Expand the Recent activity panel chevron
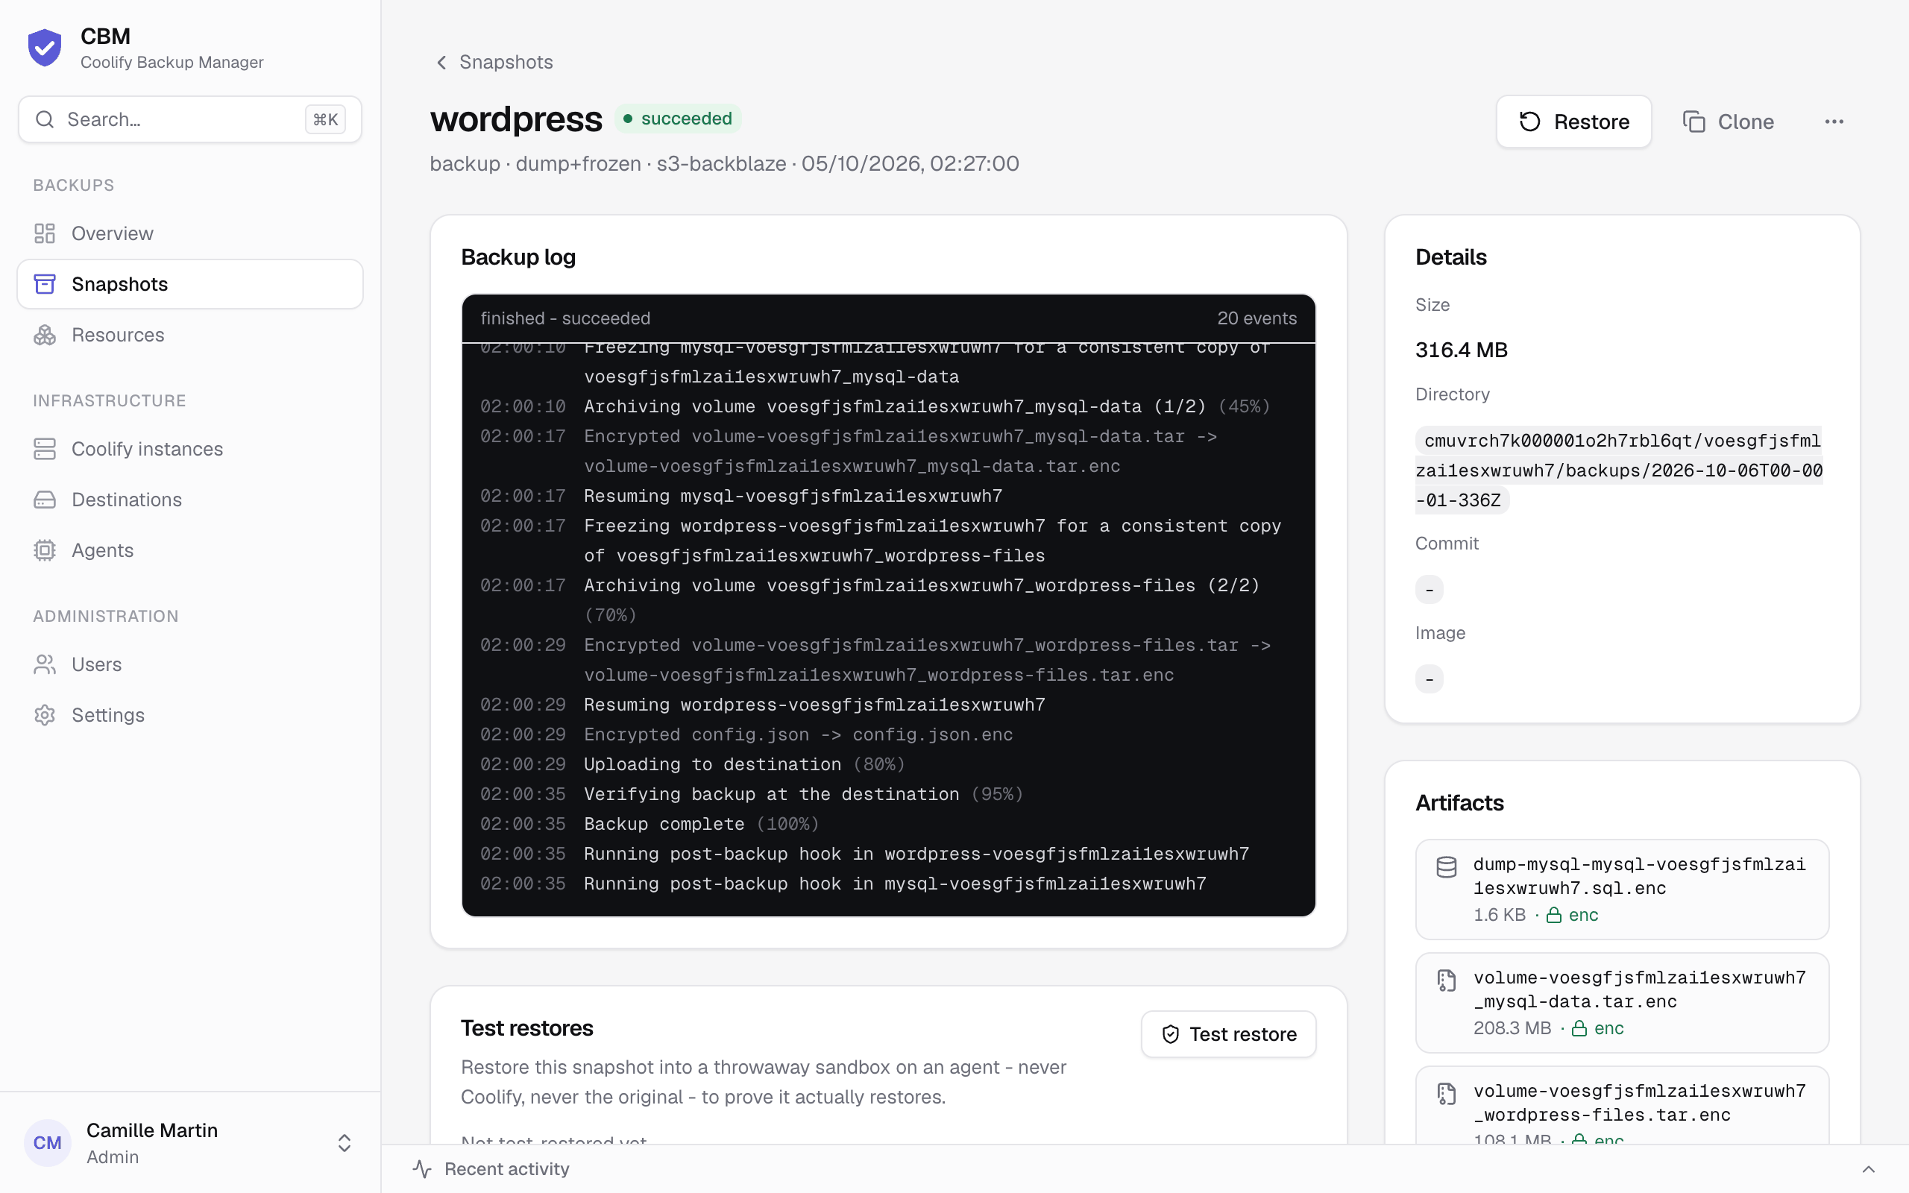The image size is (1909, 1193). (x=1868, y=1169)
